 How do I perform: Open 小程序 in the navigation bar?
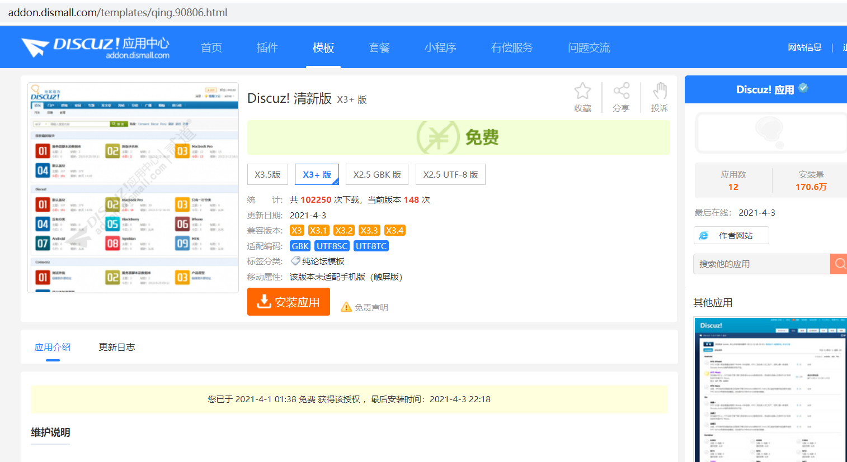[440, 47]
